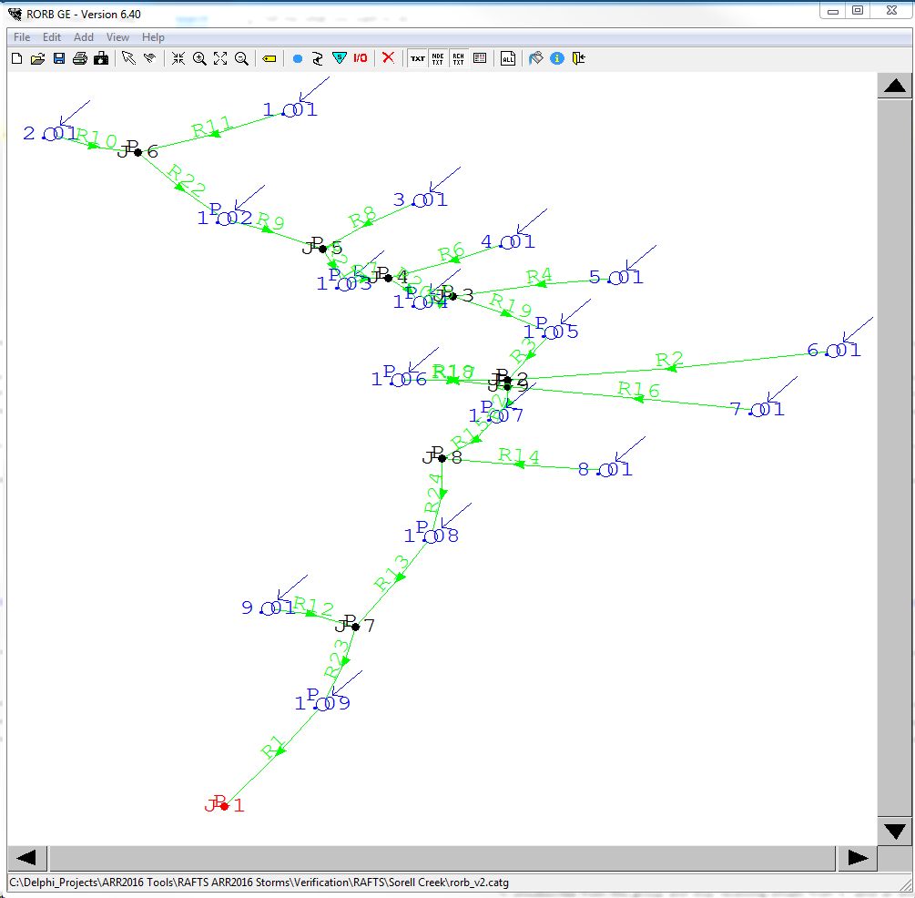
Task: Click the vertical scrollbar down arrow
Action: click(x=895, y=831)
